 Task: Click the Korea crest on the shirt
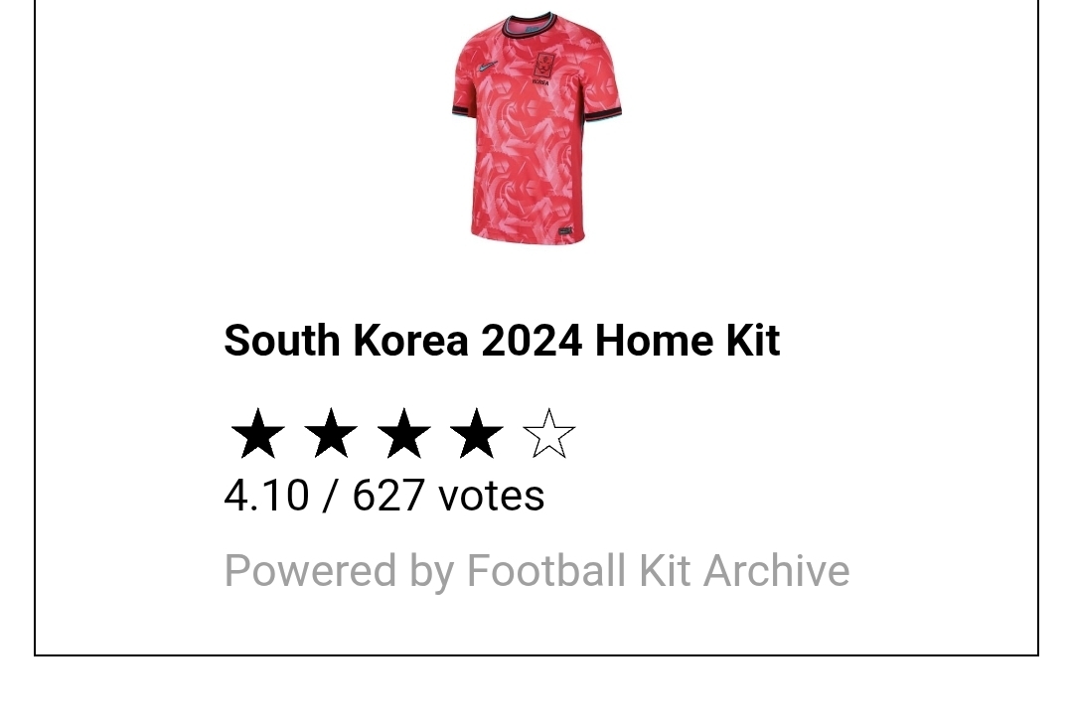pos(543,69)
